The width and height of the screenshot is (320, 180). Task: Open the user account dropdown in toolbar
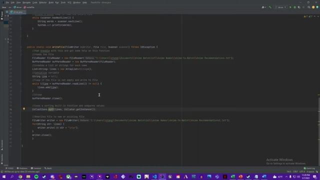263,7
